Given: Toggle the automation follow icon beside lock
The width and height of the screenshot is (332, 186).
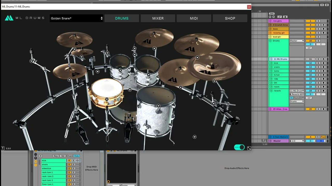Looking at the screenshot, I should coord(280,17).
